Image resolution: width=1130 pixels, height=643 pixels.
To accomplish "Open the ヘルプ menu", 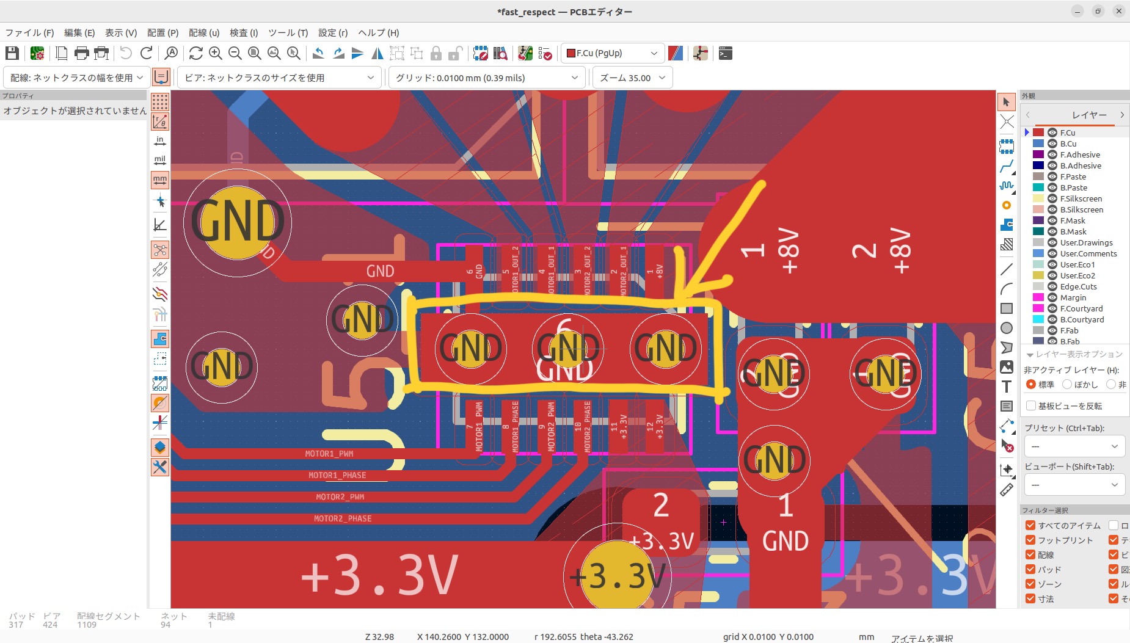I will [x=378, y=33].
